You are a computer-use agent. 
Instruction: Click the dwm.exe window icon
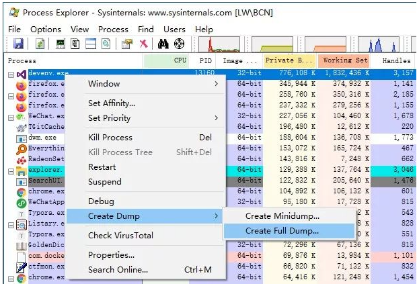[x=22, y=139]
